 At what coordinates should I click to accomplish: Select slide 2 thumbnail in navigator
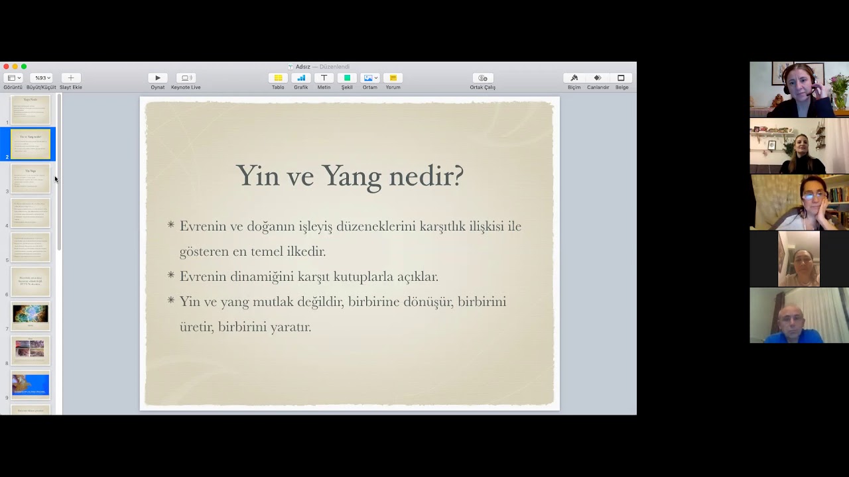click(31, 144)
